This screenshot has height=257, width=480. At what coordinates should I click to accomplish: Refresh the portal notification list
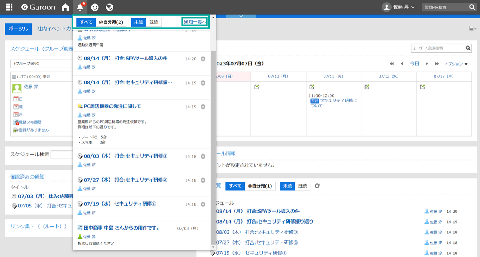[x=317, y=186]
